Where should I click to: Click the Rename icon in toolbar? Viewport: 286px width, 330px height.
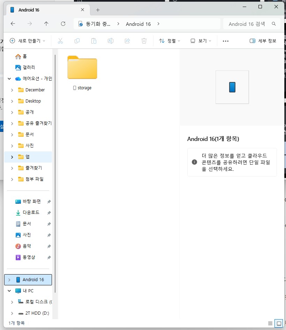pyautogui.click(x=111, y=41)
